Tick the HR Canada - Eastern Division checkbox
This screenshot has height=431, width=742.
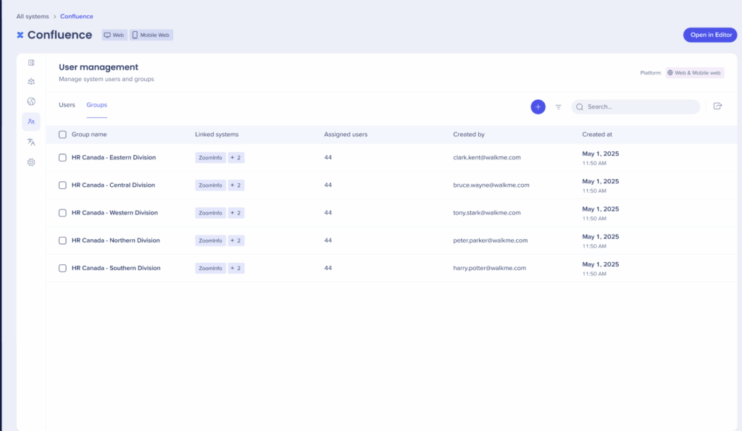tap(62, 157)
